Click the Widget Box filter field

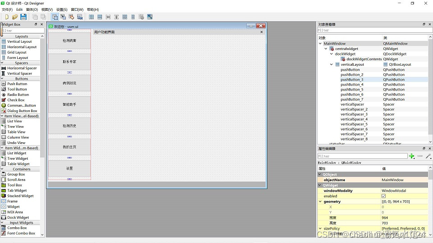[x=23, y=30]
